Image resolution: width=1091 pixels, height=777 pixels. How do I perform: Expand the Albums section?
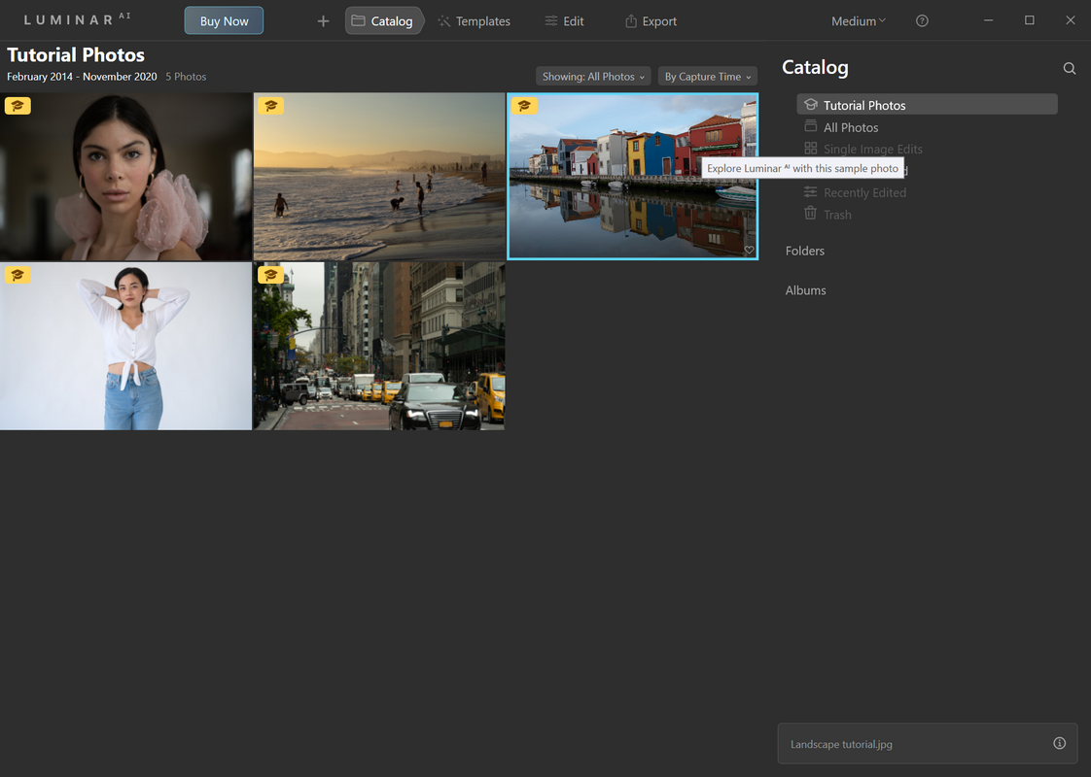pyautogui.click(x=806, y=290)
